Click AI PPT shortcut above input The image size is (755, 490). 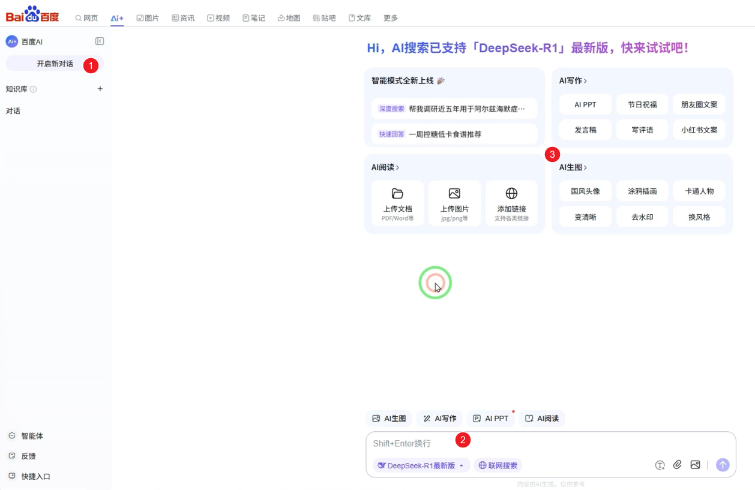tap(491, 419)
